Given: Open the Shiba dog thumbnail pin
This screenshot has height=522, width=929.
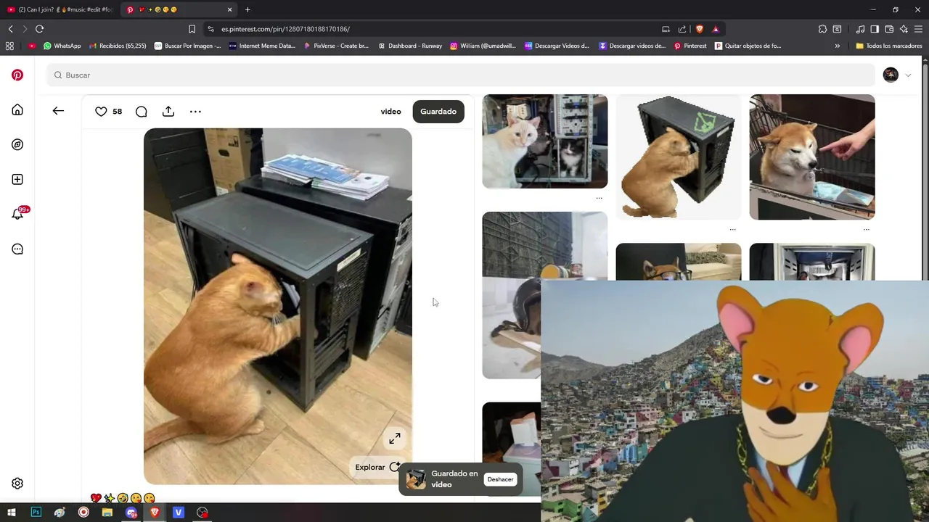Looking at the screenshot, I should pos(812,157).
